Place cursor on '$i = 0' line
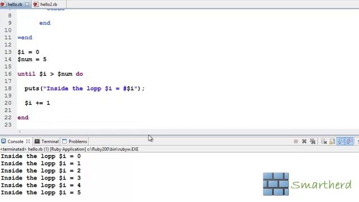This screenshot has height=202, width=359. [29, 52]
